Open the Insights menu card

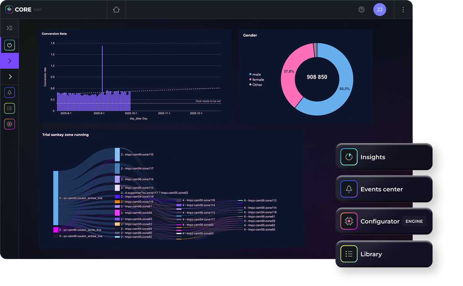(x=384, y=157)
